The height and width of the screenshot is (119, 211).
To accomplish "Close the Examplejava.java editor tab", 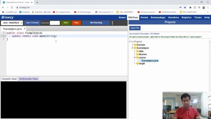I will coord(25,29).
